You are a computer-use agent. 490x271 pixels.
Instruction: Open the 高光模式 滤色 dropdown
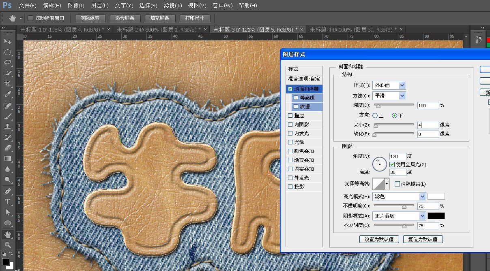[x=399, y=197]
